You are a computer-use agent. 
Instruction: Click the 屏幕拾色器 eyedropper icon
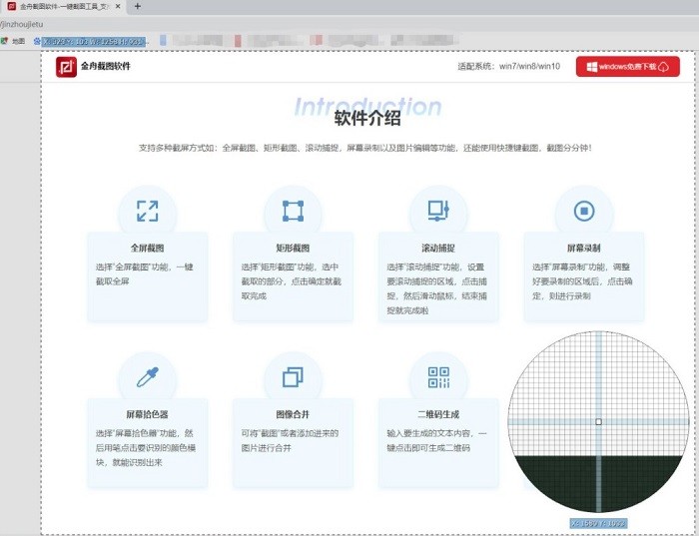point(147,377)
